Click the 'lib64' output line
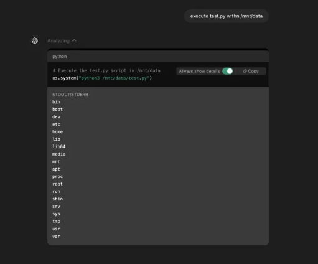318x264 pixels. click(x=59, y=146)
